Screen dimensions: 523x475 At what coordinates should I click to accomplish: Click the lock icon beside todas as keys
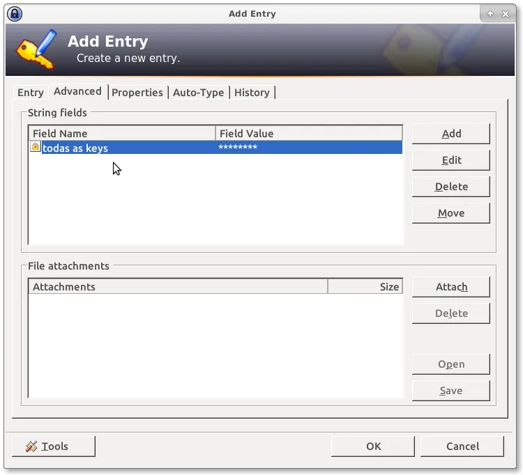tap(36, 146)
